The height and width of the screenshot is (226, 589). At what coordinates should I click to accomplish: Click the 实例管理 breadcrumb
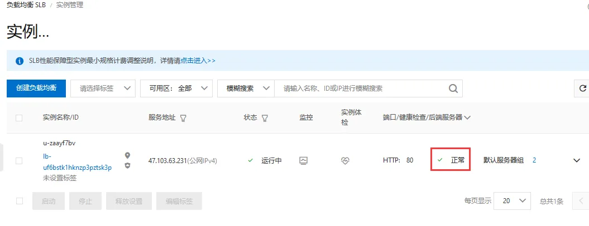point(70,5)
